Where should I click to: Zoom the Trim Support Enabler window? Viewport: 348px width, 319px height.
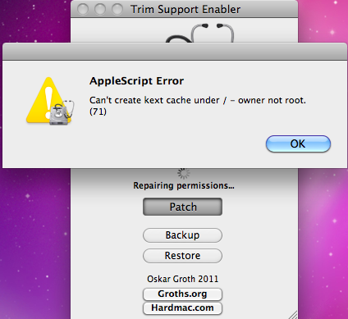point(117,9)
